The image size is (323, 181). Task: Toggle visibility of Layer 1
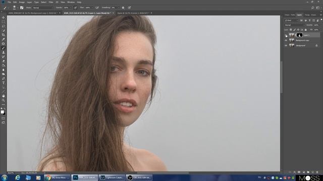[286, 35]
